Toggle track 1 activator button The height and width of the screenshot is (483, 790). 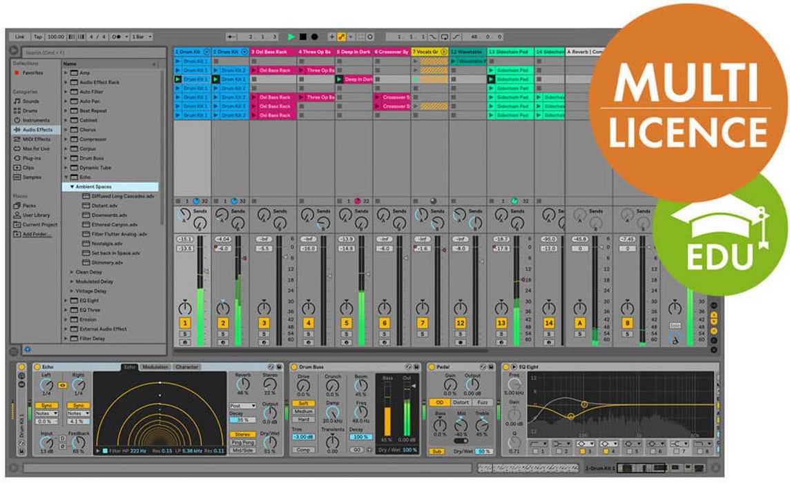[x=185, y=324]
